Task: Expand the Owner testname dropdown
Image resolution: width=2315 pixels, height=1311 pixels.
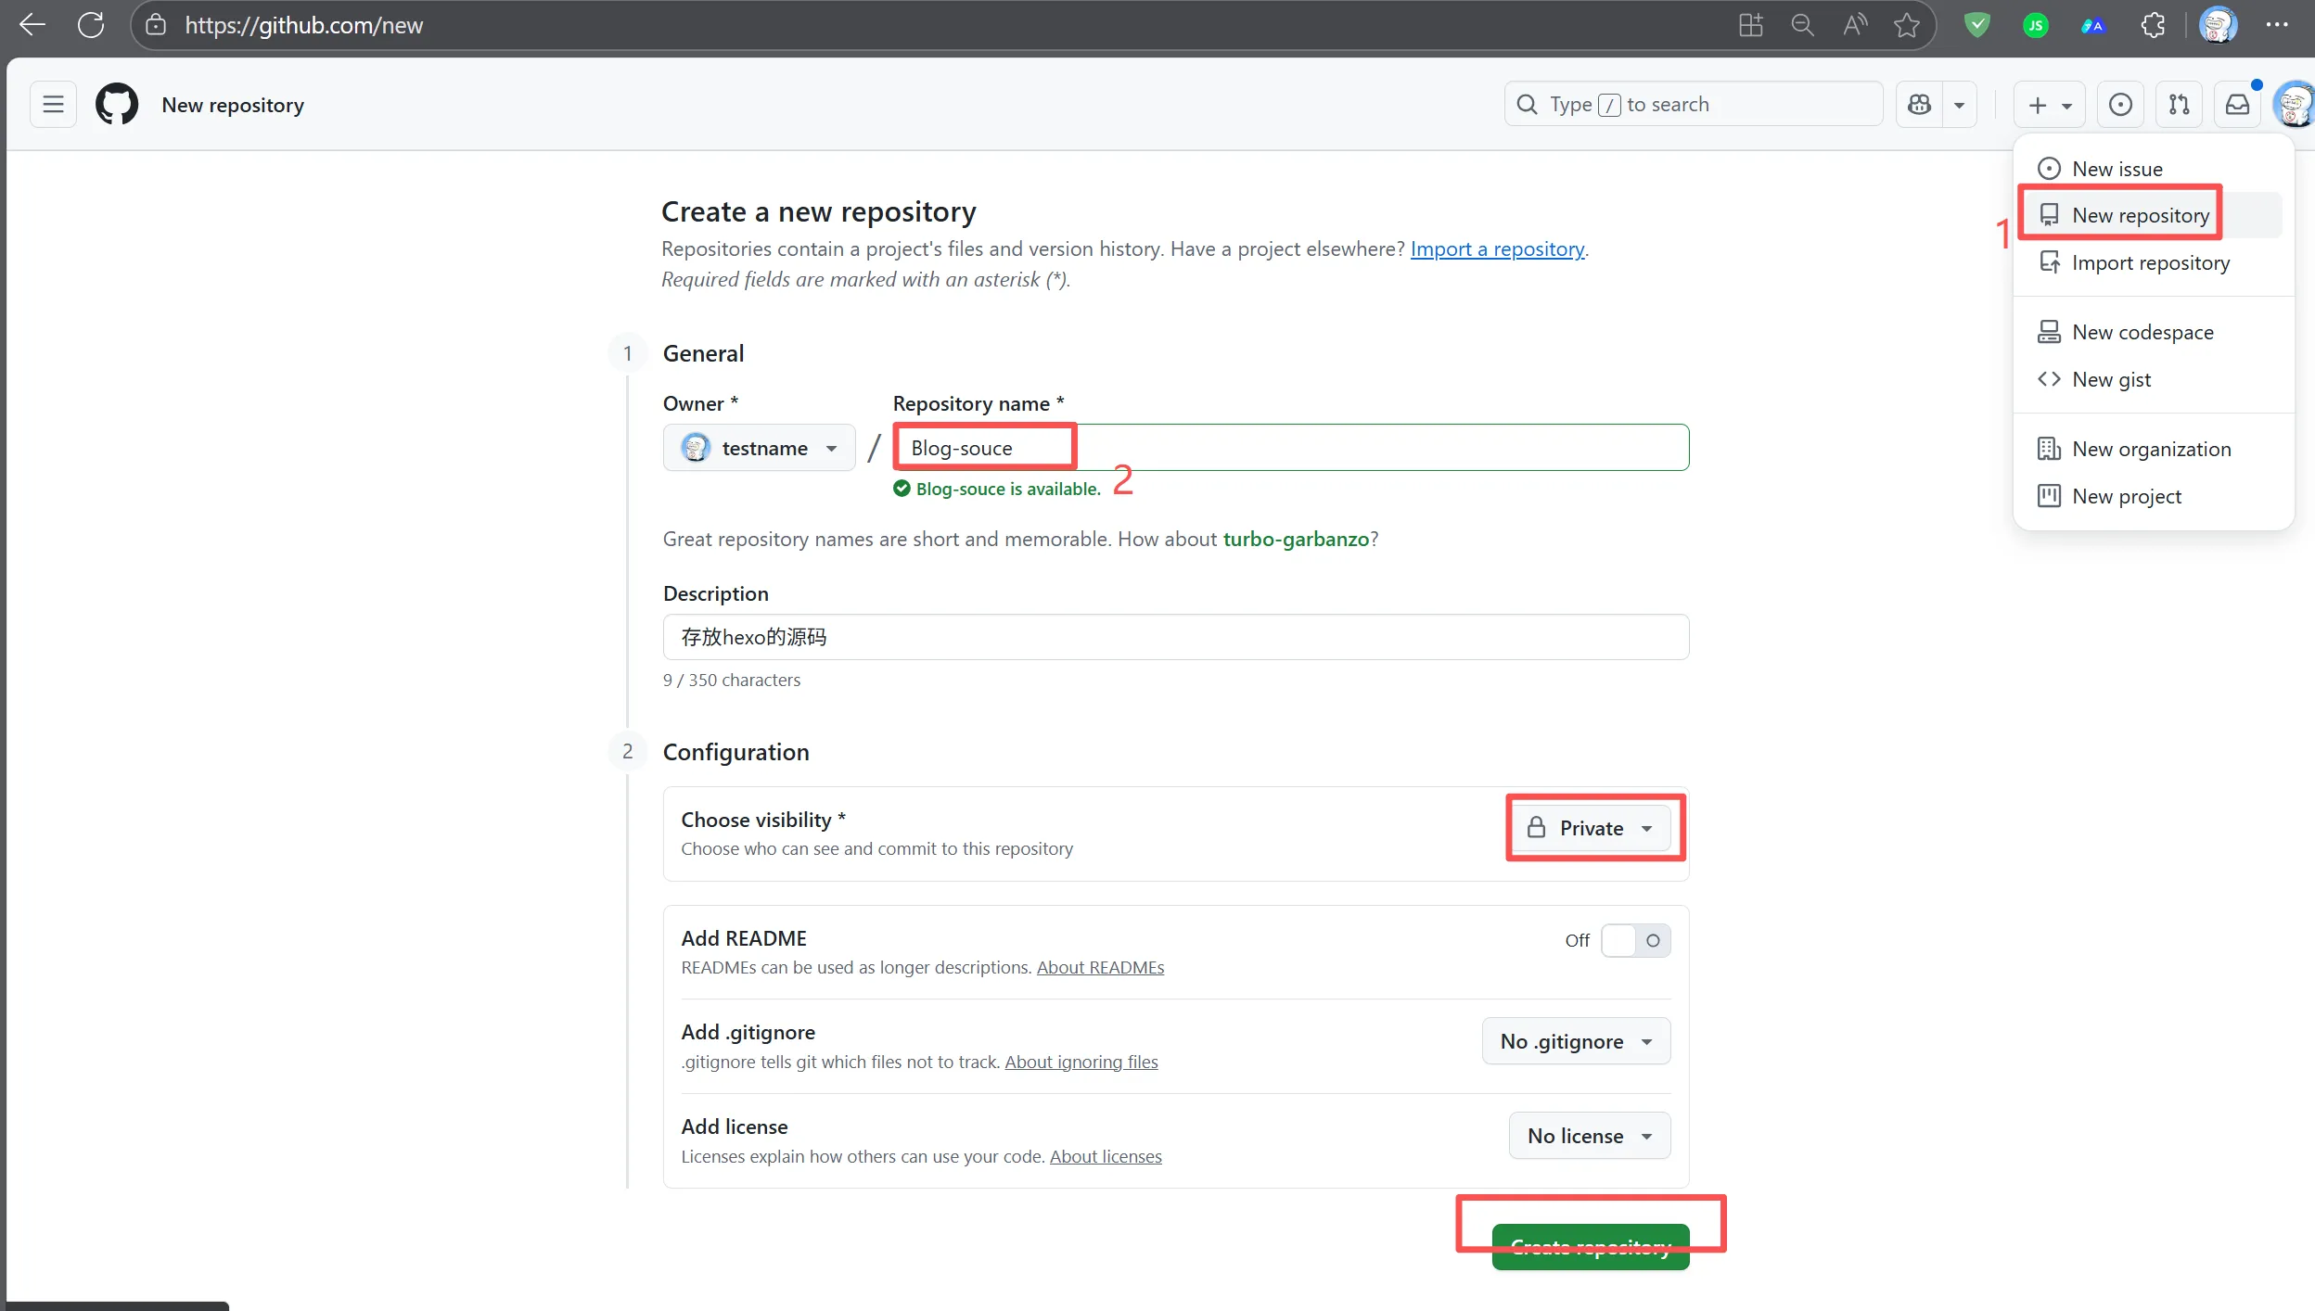Action: coord(759,449)
